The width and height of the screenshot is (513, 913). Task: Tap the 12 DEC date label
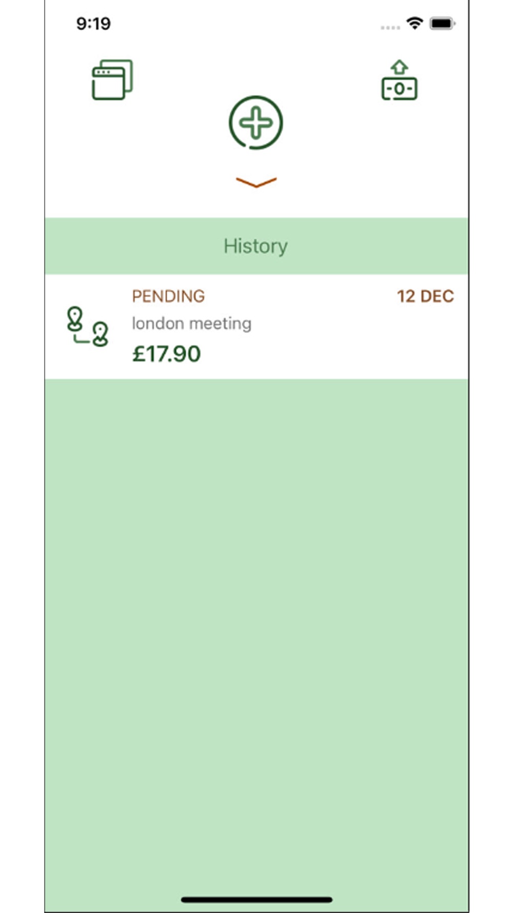[x=425, y=296]
